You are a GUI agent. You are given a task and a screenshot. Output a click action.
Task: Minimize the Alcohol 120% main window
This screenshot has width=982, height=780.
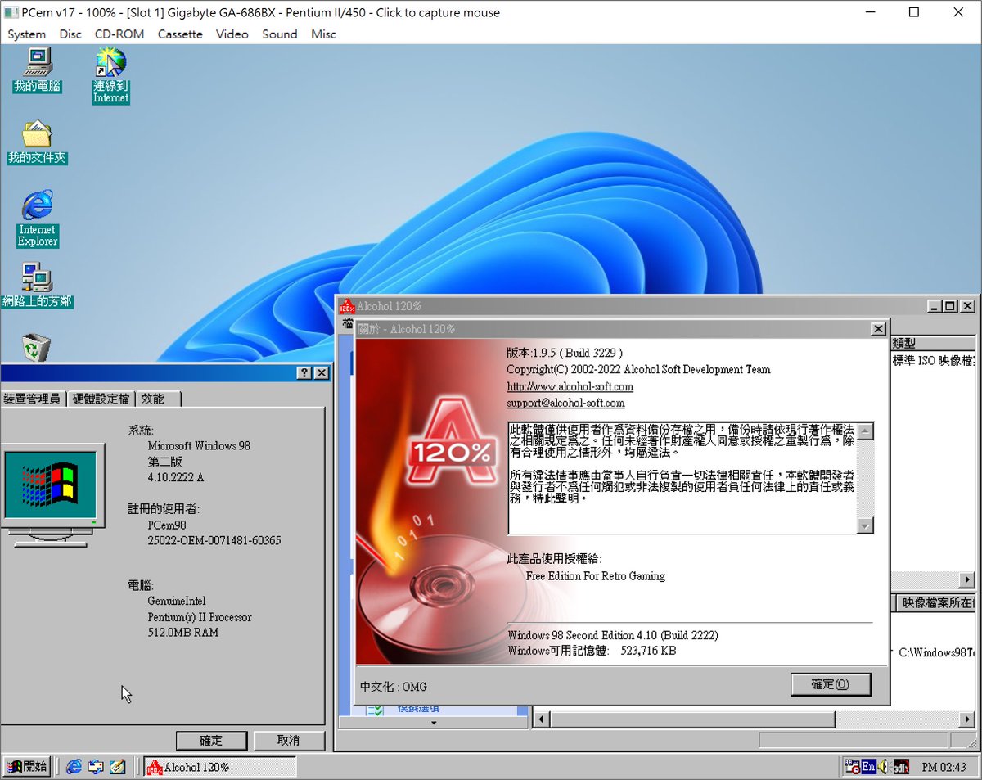click(935, 306)
